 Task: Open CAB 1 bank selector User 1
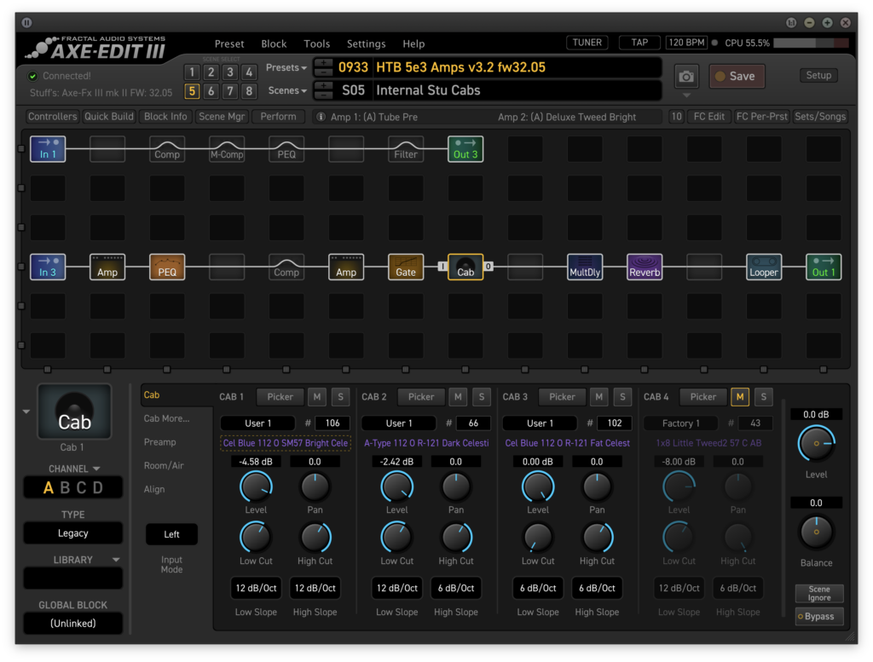pyautogui.click(x=257, y=423)
